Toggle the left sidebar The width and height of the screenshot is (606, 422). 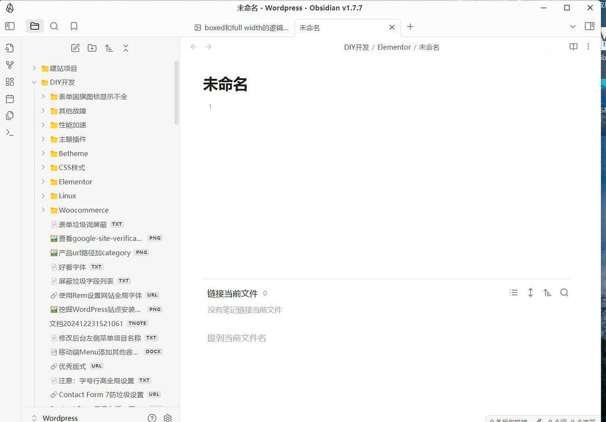click(9, 26)
